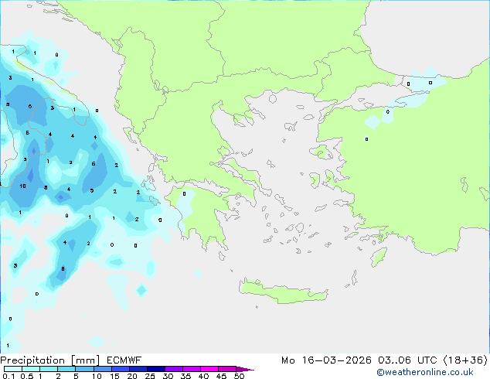The width and height of the screenshot is (490, 379).
Task: Pick the 15–20 mm legend color box
Action: pyautogui.click(x=120, y=369)
